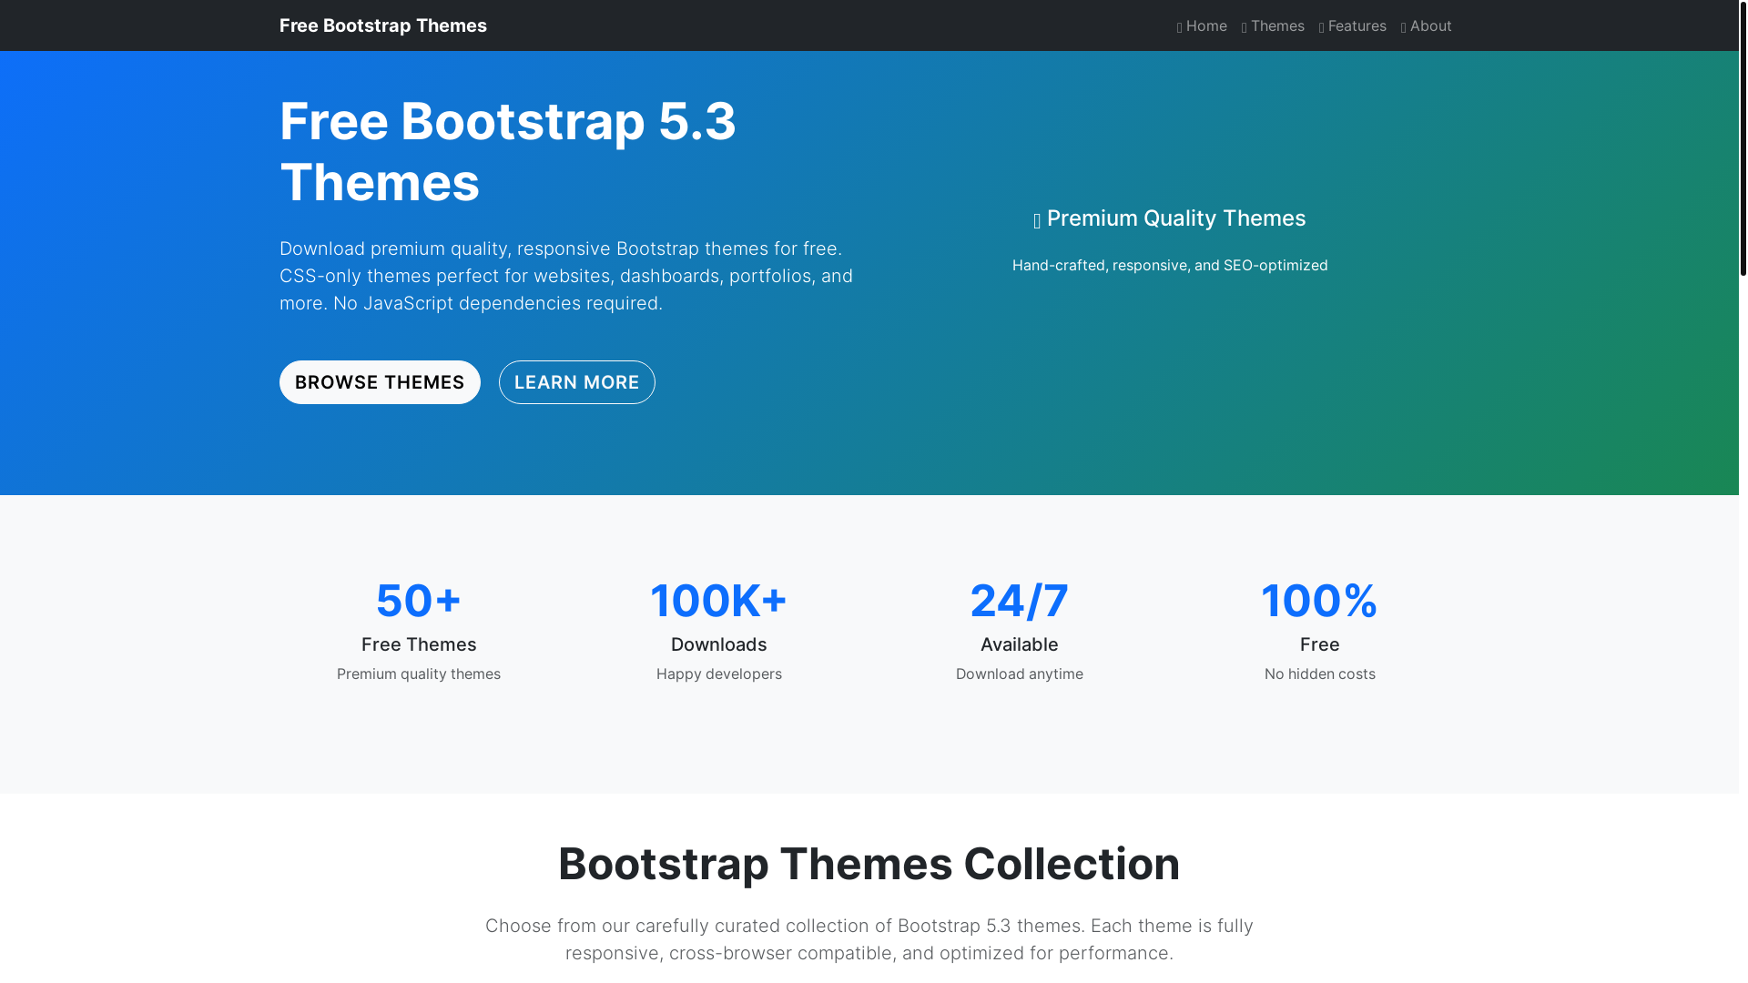Click the '100%' statistic
Viewport: 1748px width, 983px height.
[1320, 601]
